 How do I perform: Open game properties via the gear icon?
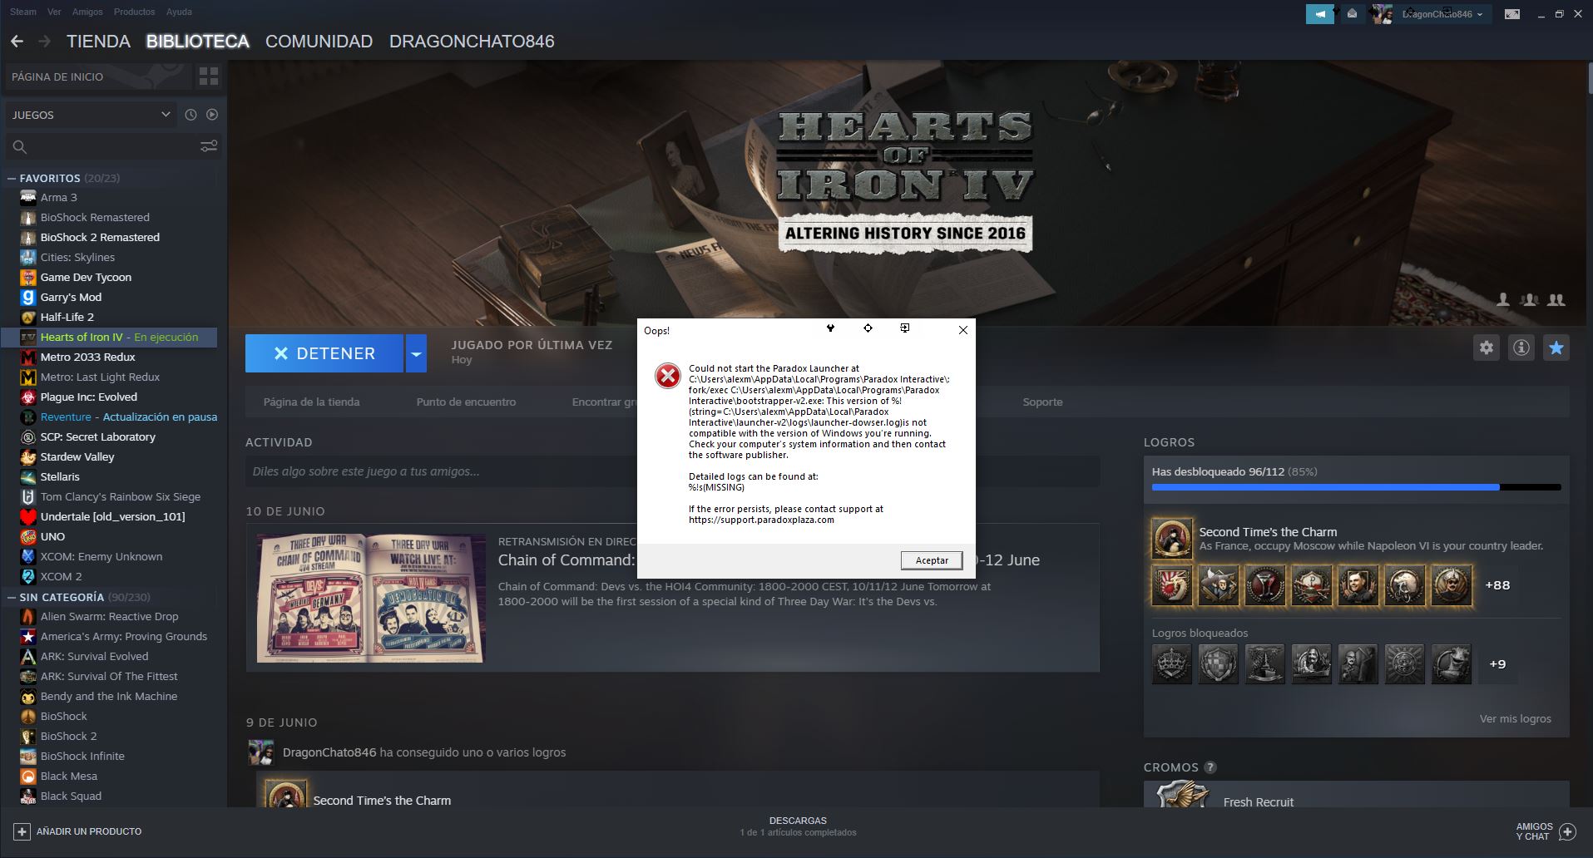click(x=1487, y=348)
